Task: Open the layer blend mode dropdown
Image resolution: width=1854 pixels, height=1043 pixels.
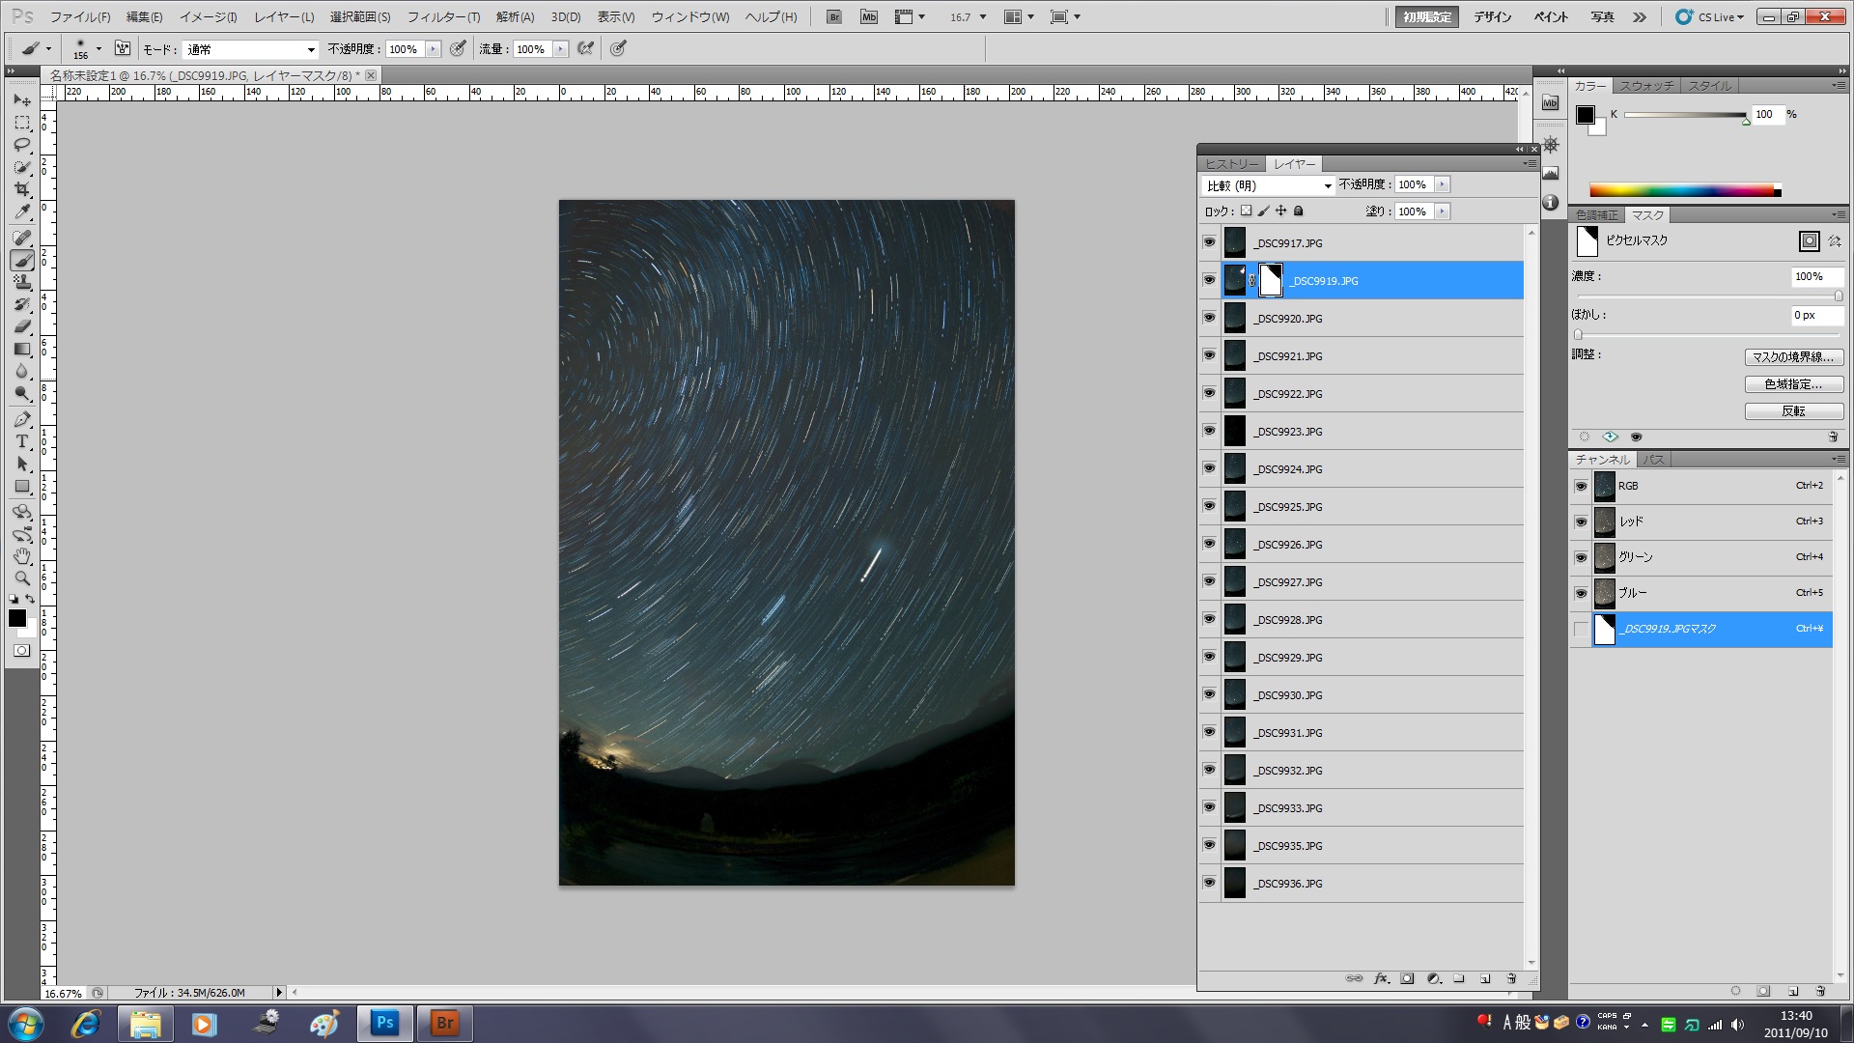Action: [1269, 185]
